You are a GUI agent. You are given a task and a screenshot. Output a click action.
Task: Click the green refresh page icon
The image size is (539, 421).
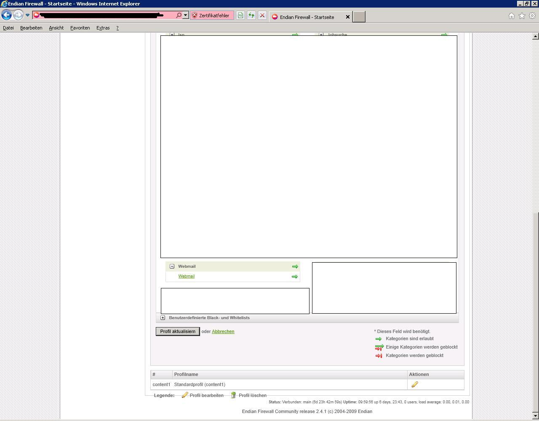click(x=251, y=16)
